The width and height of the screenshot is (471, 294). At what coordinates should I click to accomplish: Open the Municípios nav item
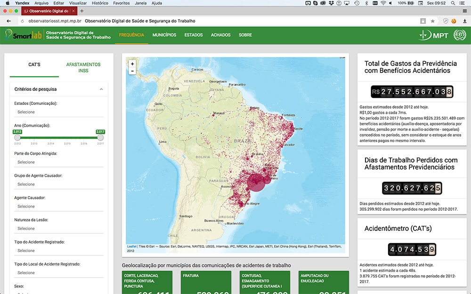click(164, 35)
